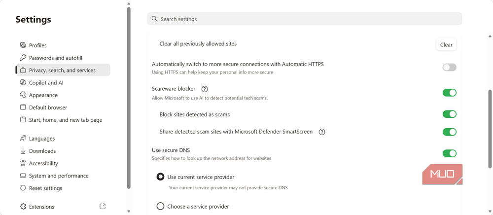Disable the Use secure DNS toggle
The height and width of the screenshot is (215, 493).
(x=449, y=153)
